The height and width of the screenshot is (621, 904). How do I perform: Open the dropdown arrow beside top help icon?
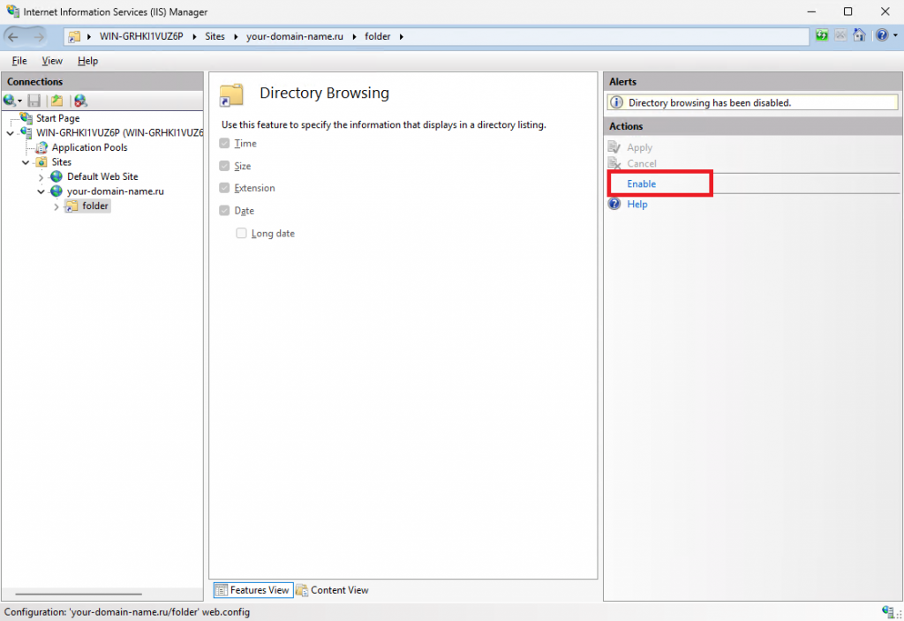(895, 35)
